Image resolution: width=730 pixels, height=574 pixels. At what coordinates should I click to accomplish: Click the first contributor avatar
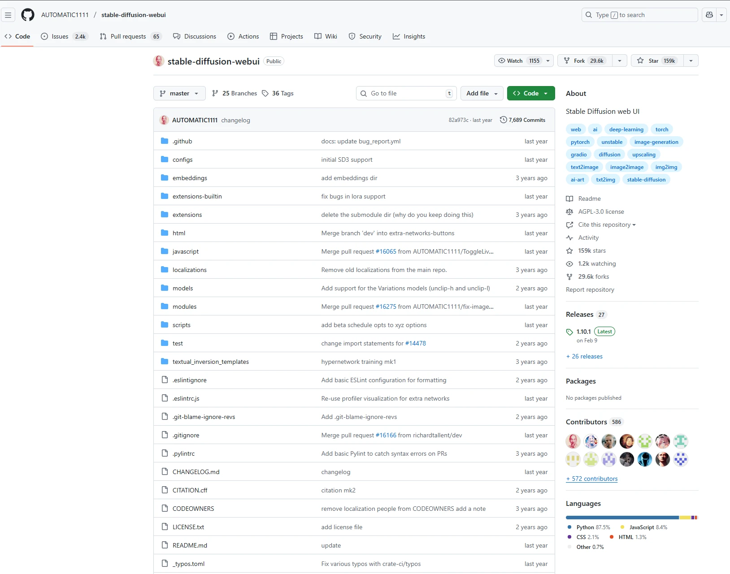(x=573, y=441)
